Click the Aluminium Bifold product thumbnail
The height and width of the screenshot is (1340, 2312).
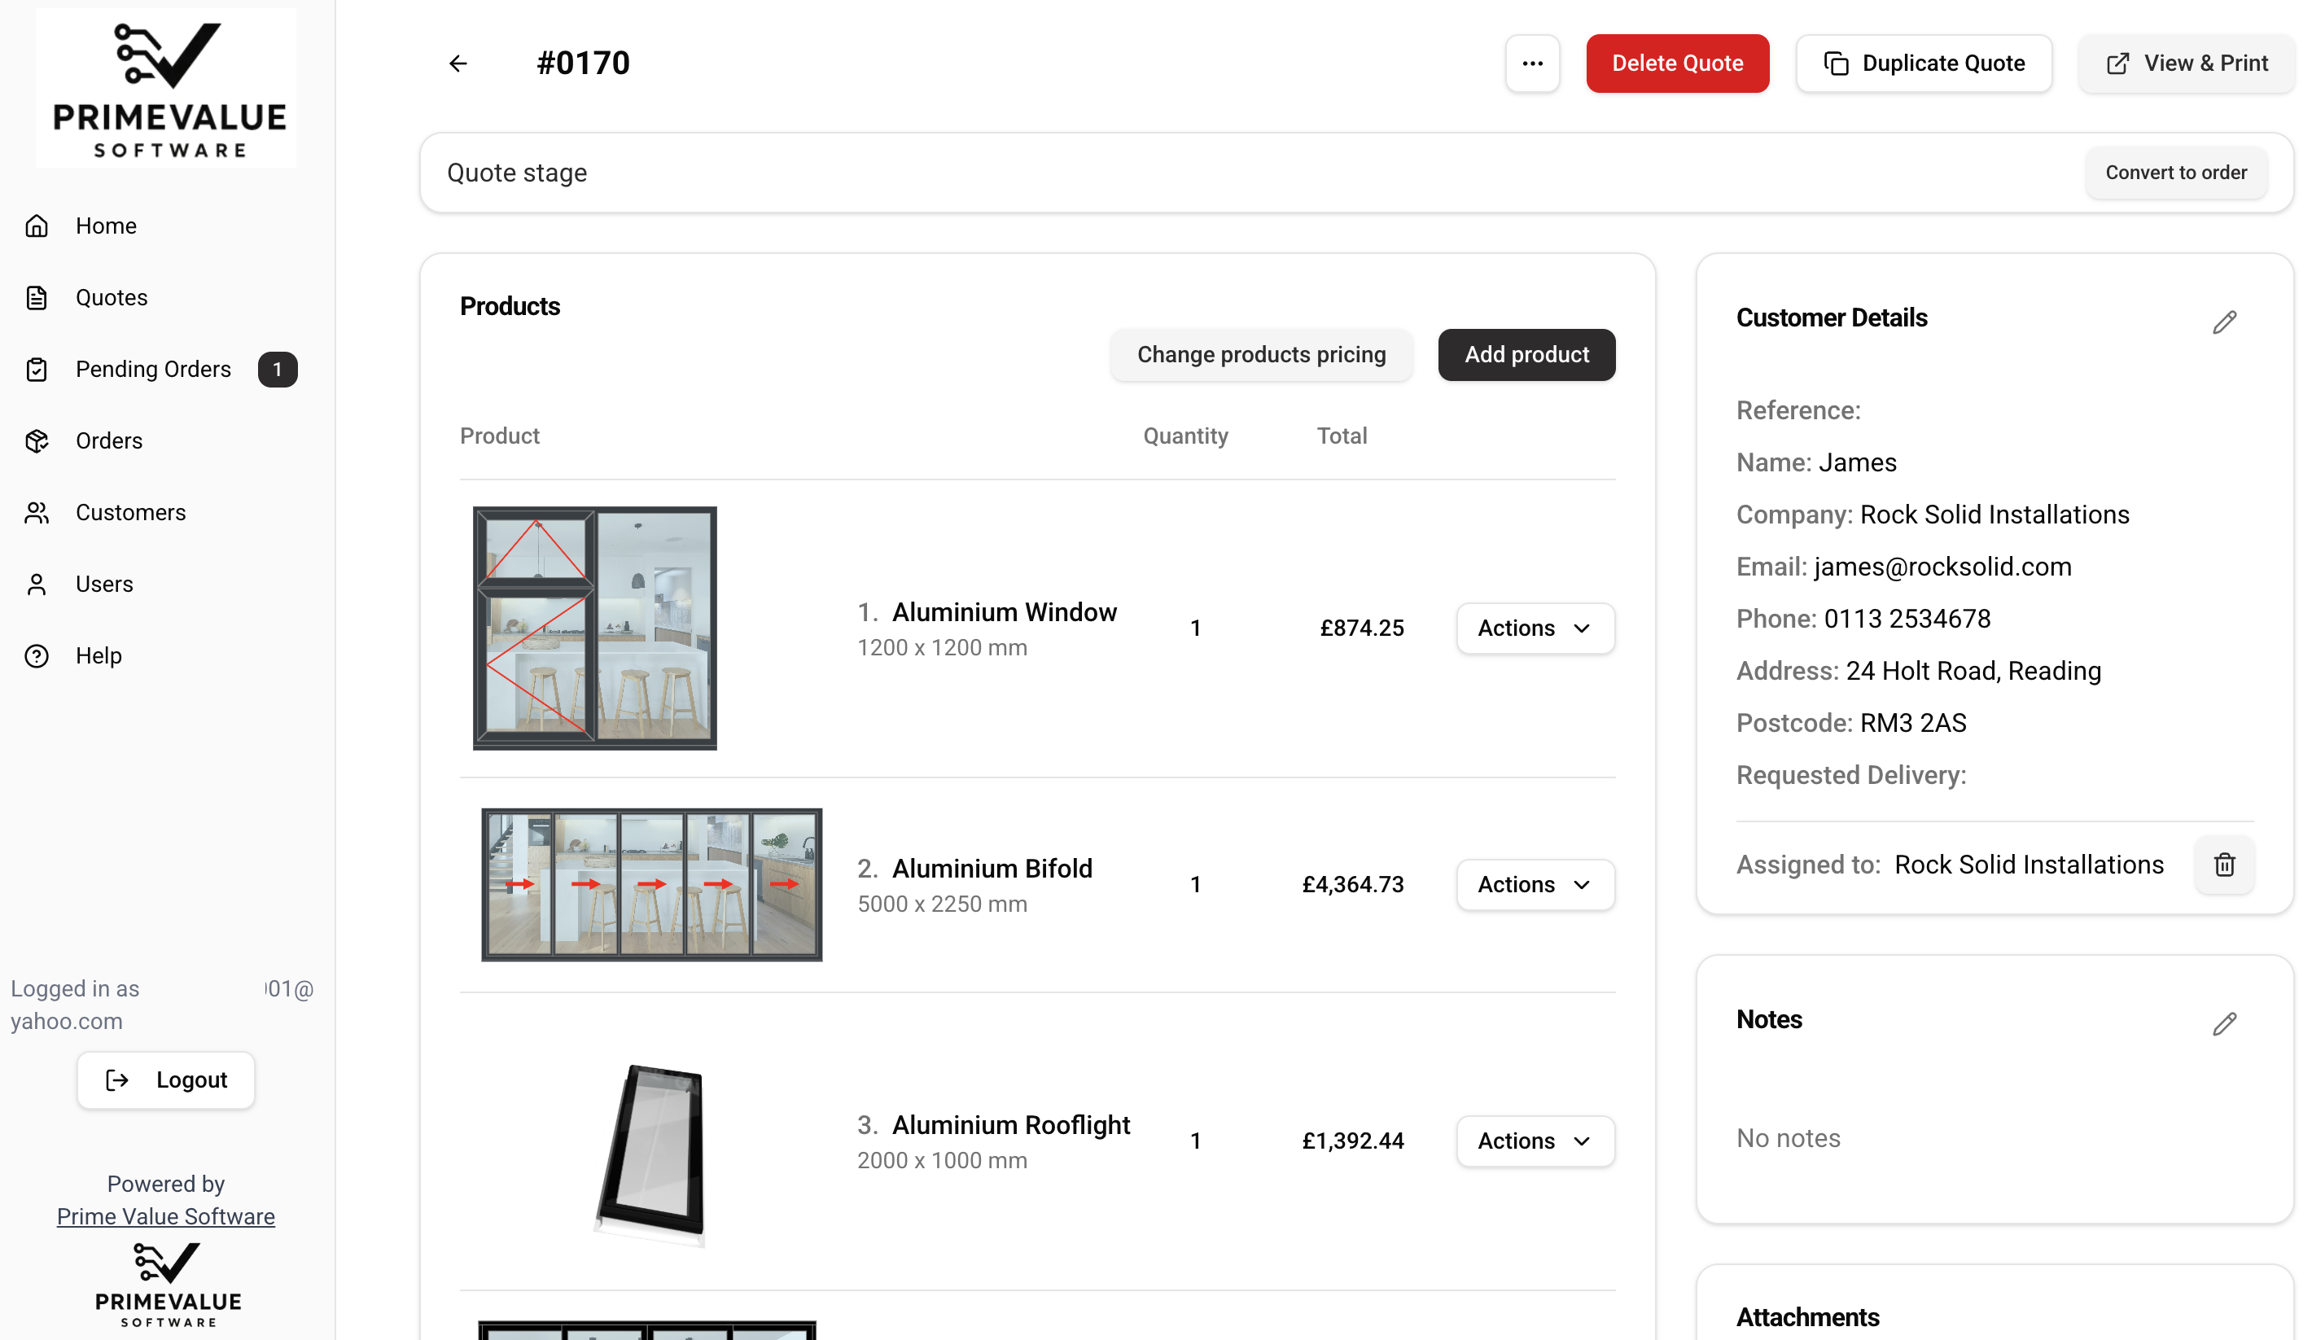click(x=651, y=885)
